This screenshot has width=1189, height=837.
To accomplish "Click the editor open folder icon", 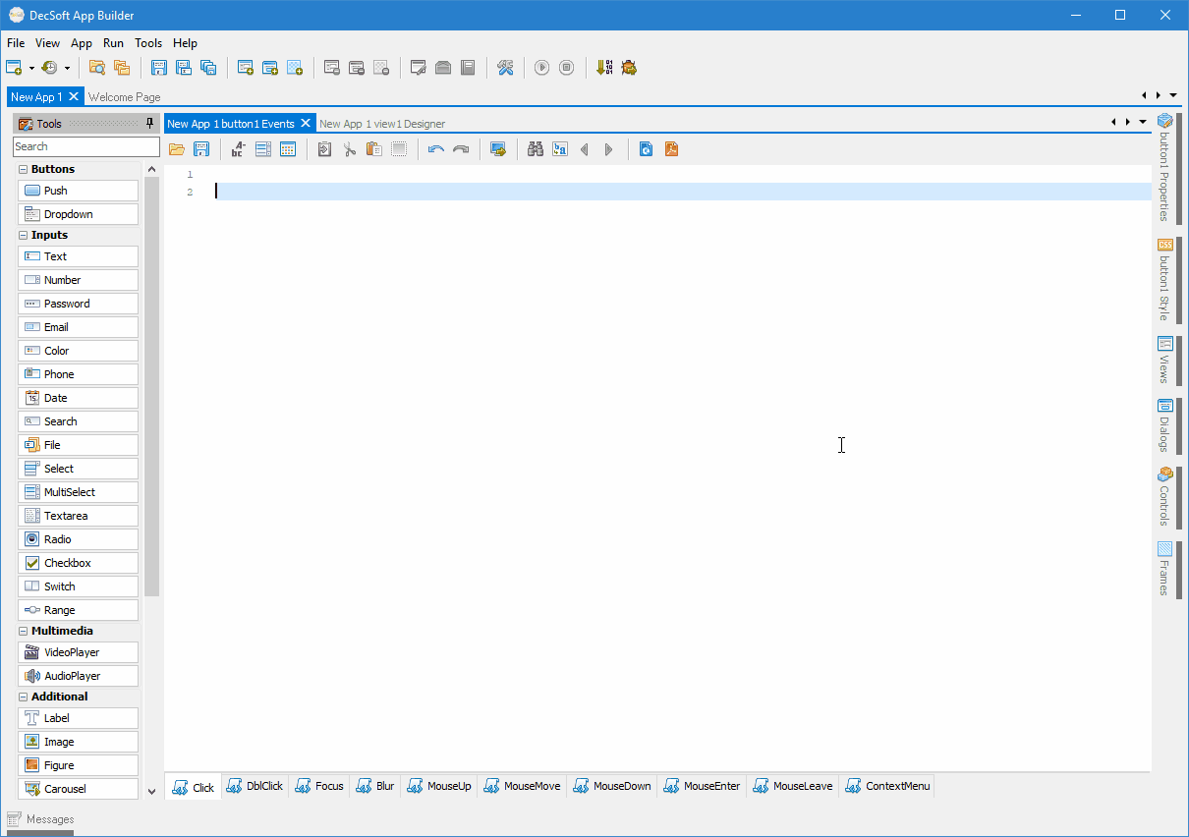I will pyautogui.click(x=177, y=149).
